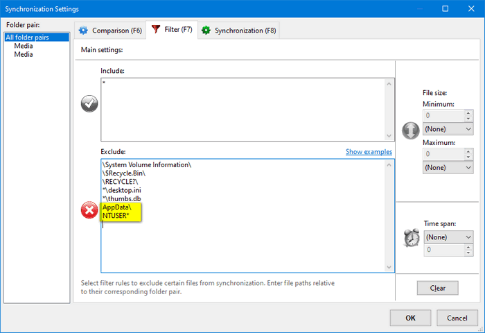
Task: Select the first Media folder pair
Action: coord(24,46)
